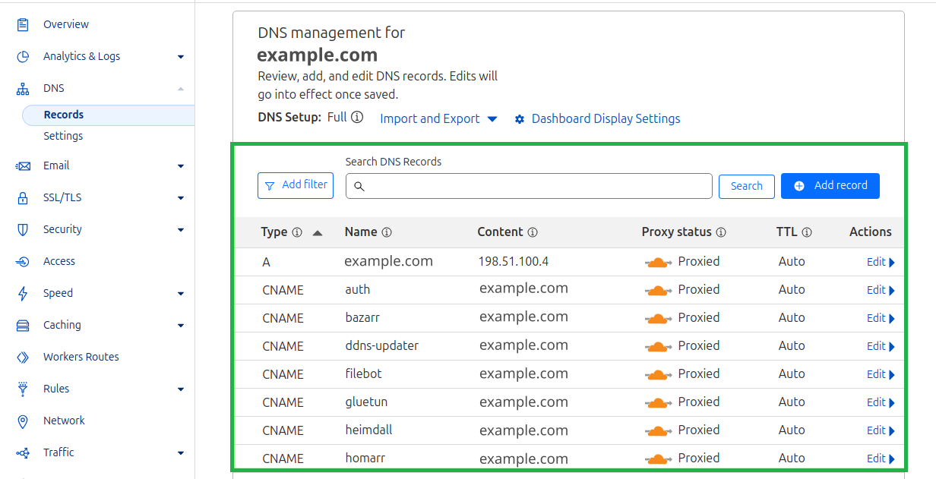Click the orange cloud for bazarr record

pyautogui.click(x=658, y=318)
